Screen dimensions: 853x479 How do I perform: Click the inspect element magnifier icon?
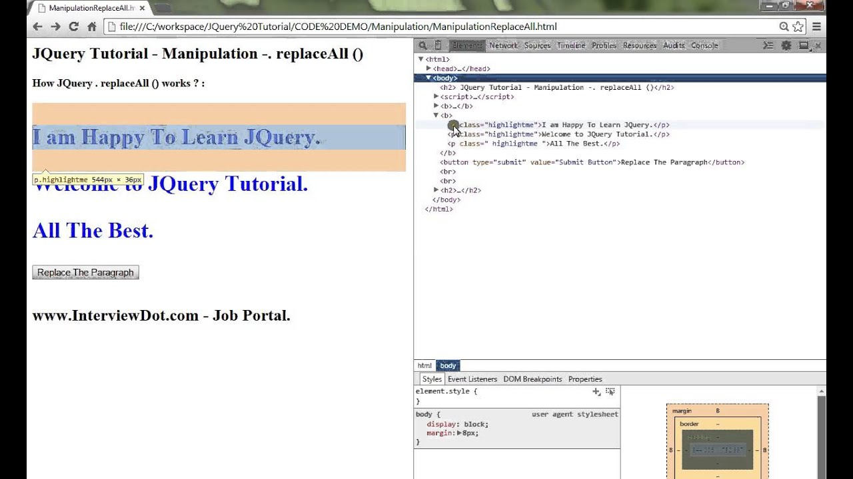pyautogui.click(x=423, y=45)
